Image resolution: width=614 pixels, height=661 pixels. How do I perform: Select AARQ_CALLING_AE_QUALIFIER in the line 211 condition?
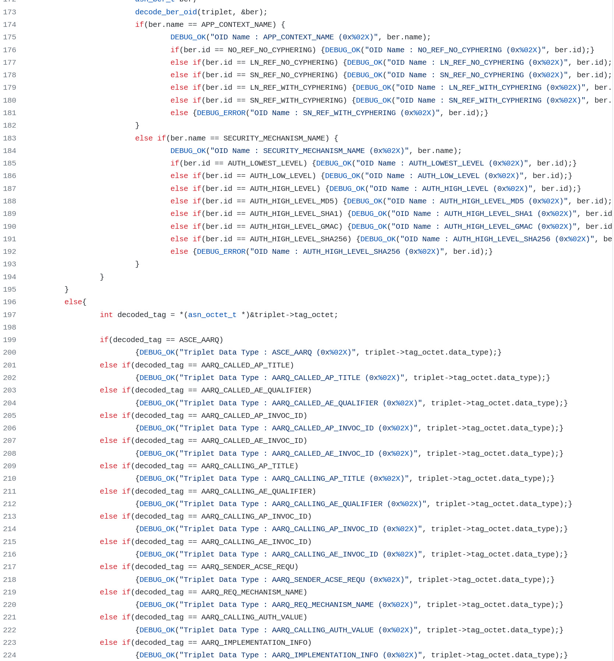[x=257, y=491]
